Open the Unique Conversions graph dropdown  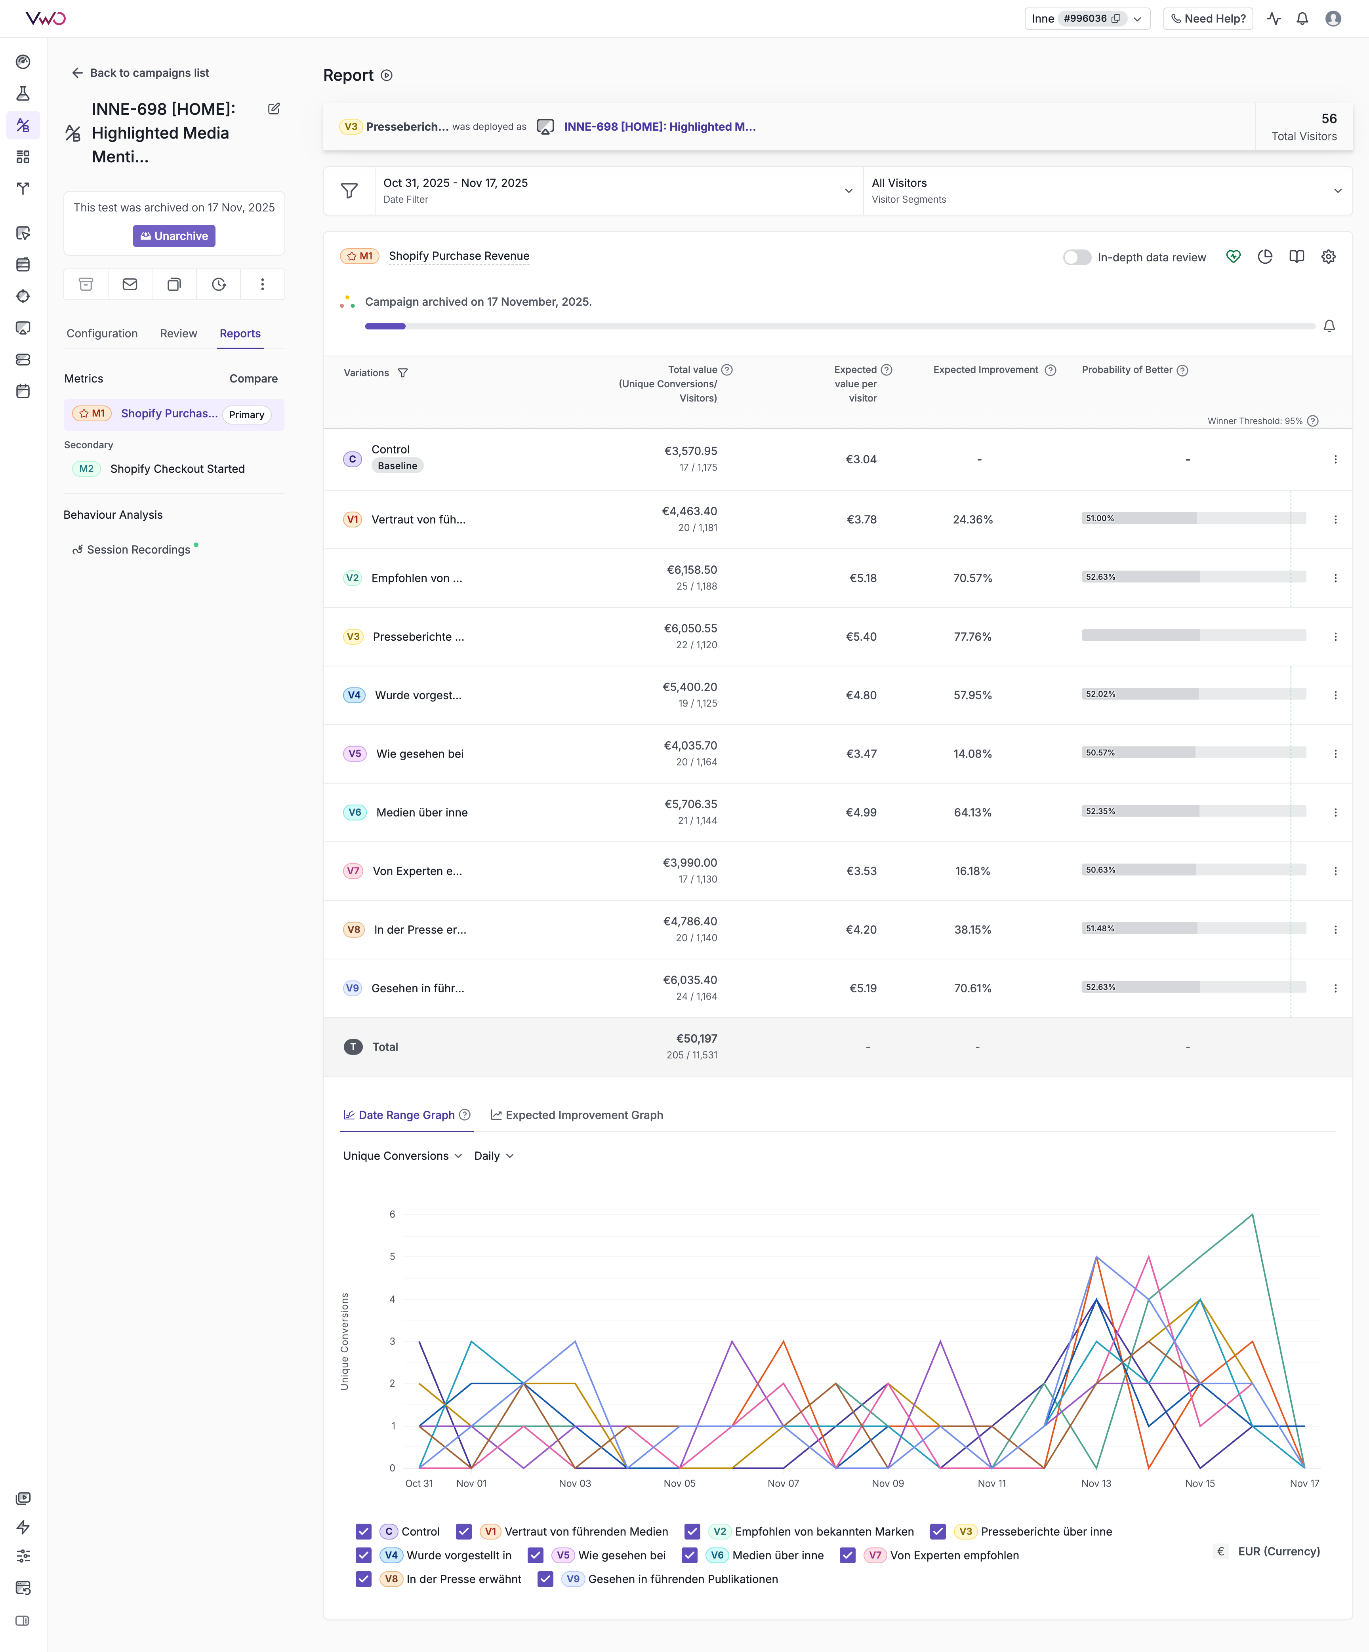(402, 1155)
